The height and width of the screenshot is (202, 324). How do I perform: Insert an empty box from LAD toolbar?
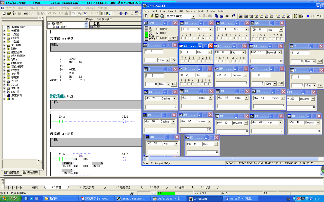(x=136, y=13)
